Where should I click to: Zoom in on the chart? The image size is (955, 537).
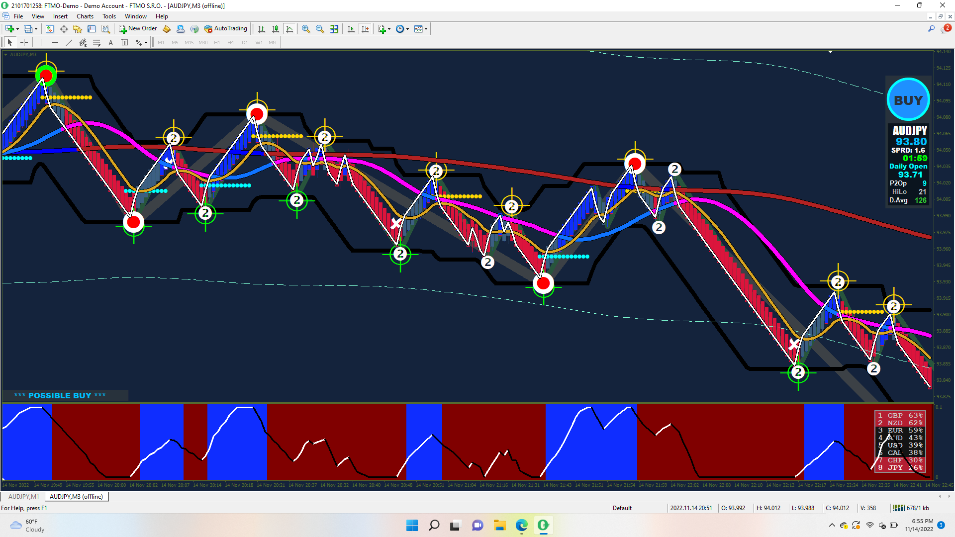(x=306, y=29)
